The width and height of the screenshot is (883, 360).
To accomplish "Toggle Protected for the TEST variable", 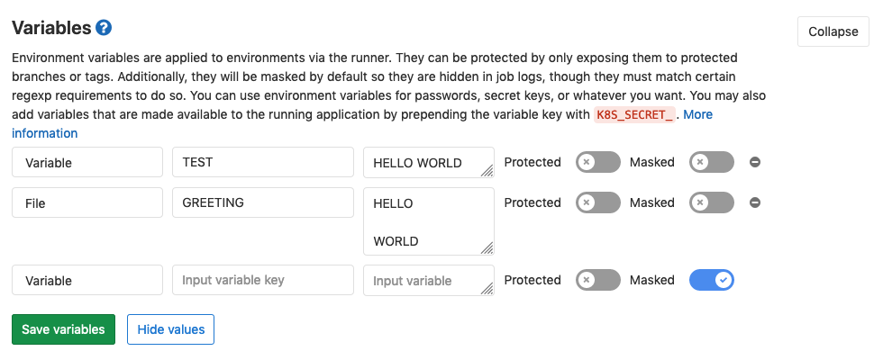I will pos(598,163).
